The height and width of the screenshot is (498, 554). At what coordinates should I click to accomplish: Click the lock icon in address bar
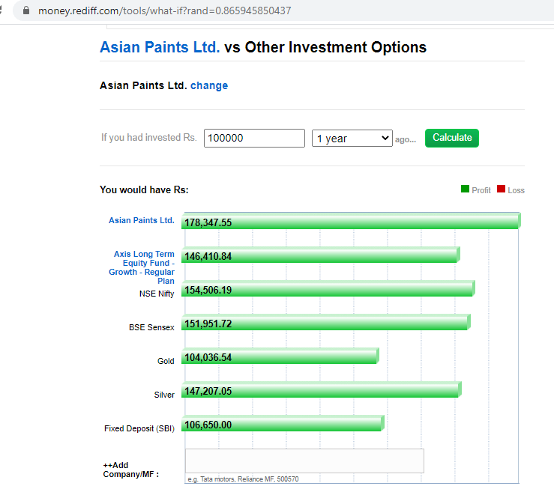coord(25,10)
